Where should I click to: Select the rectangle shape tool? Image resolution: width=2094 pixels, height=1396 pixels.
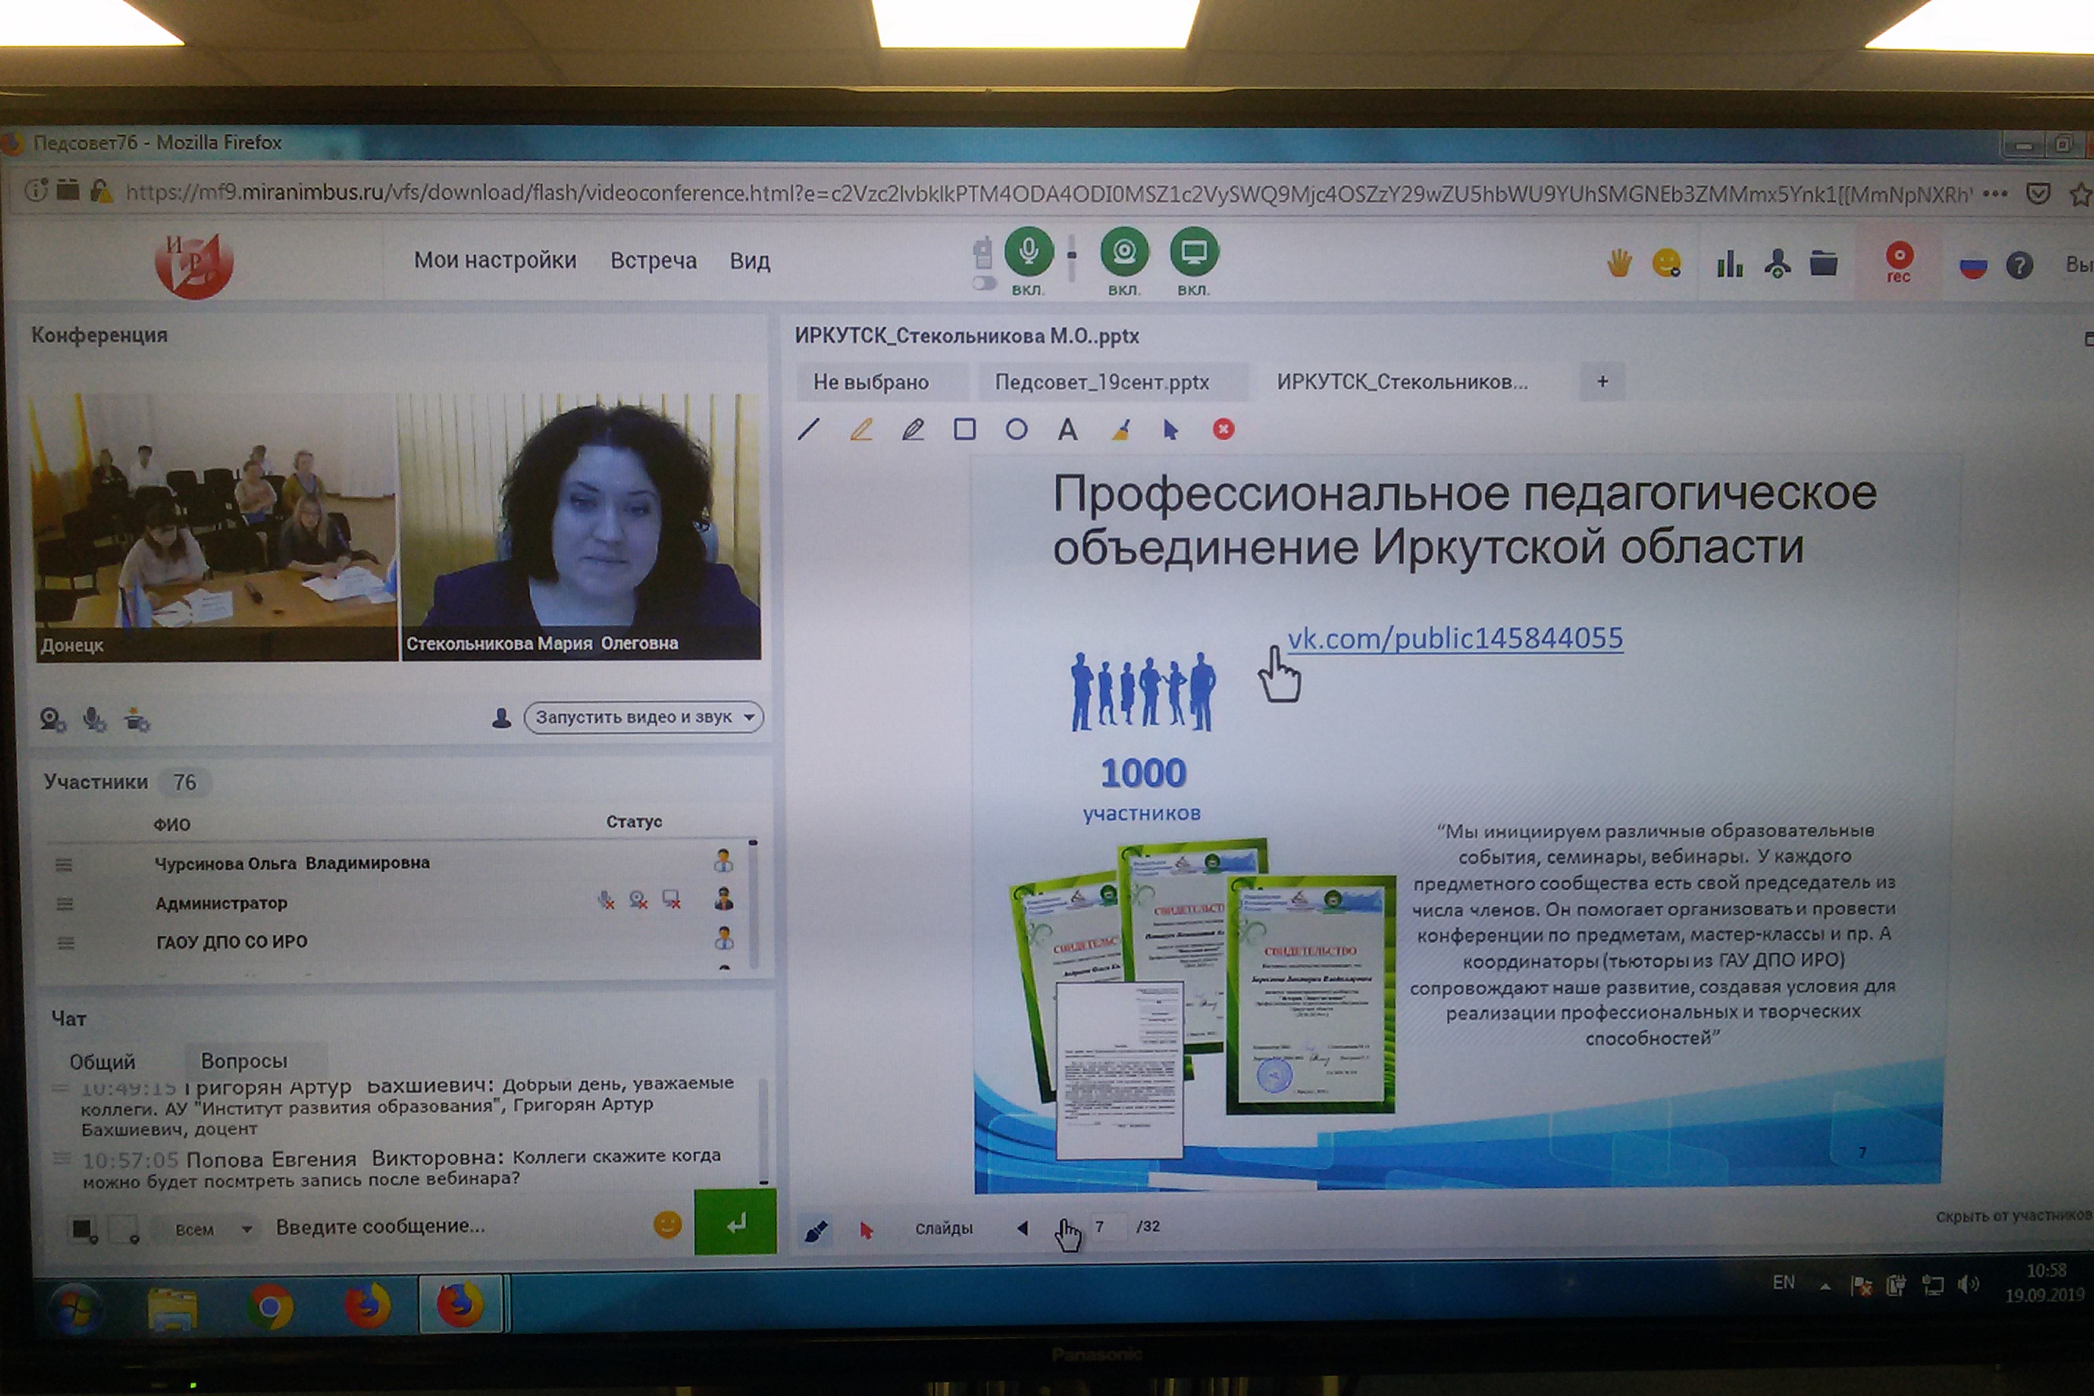(964, 430)
